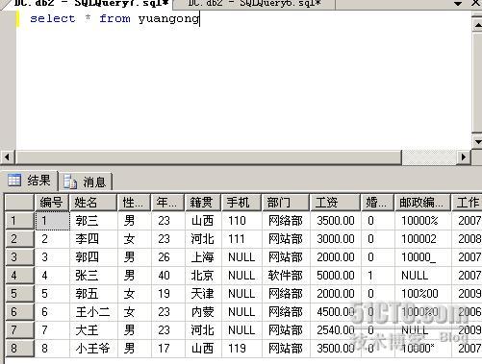
Task: Click the horizontal scroll left arrow
Action: (8, 158)
